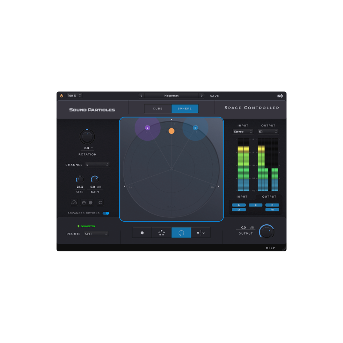This screenshot has width=343, height=343.
Task: Open the Remote dropdown showing CH 1
Action: click(96, 234)
